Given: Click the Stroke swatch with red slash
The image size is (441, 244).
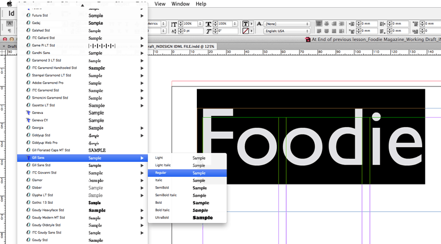Looking at the screenshot, I should tap(245, 31).
